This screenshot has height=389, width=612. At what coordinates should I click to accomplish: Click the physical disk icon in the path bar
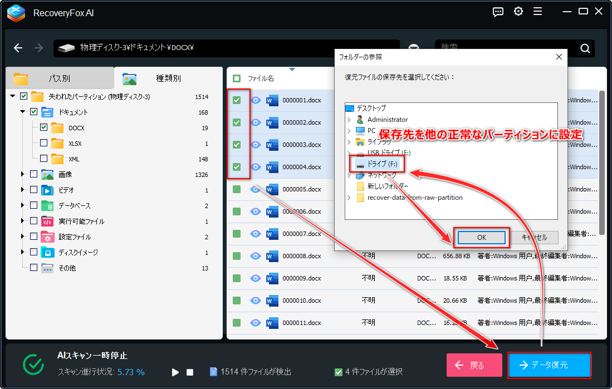[67, 48]
